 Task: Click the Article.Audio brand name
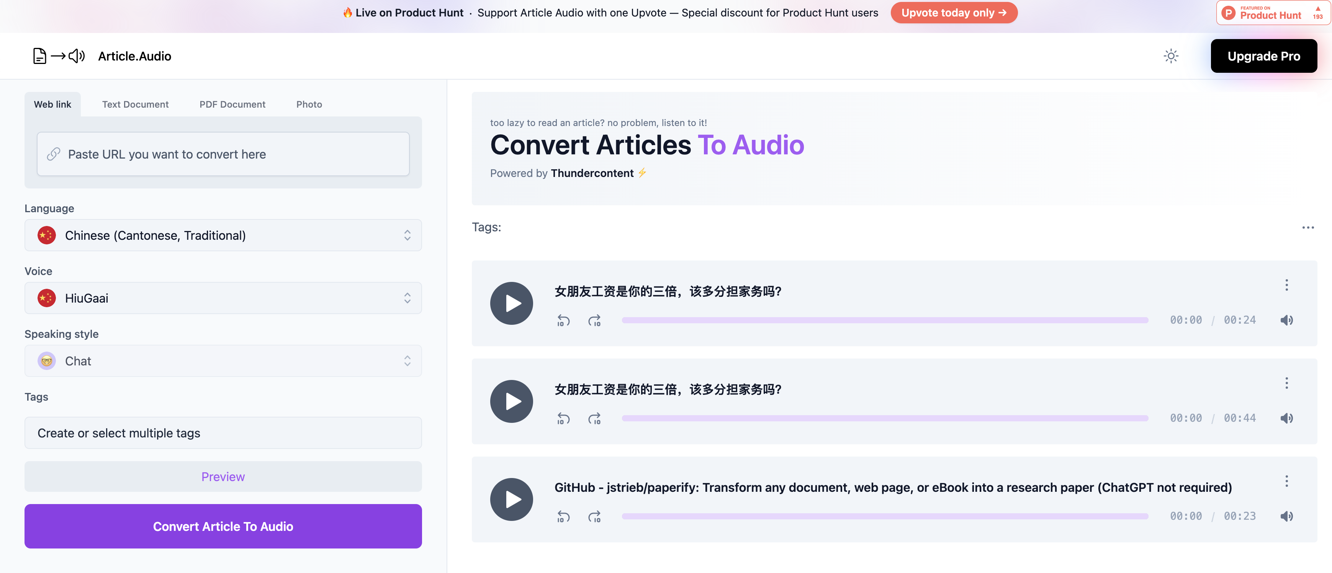pyautogui.click(x=134, y=56)
